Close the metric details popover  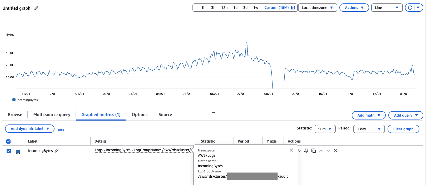pos(291,150)
